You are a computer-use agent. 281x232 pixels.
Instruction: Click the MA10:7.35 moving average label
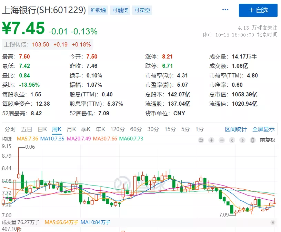(52, 139)
